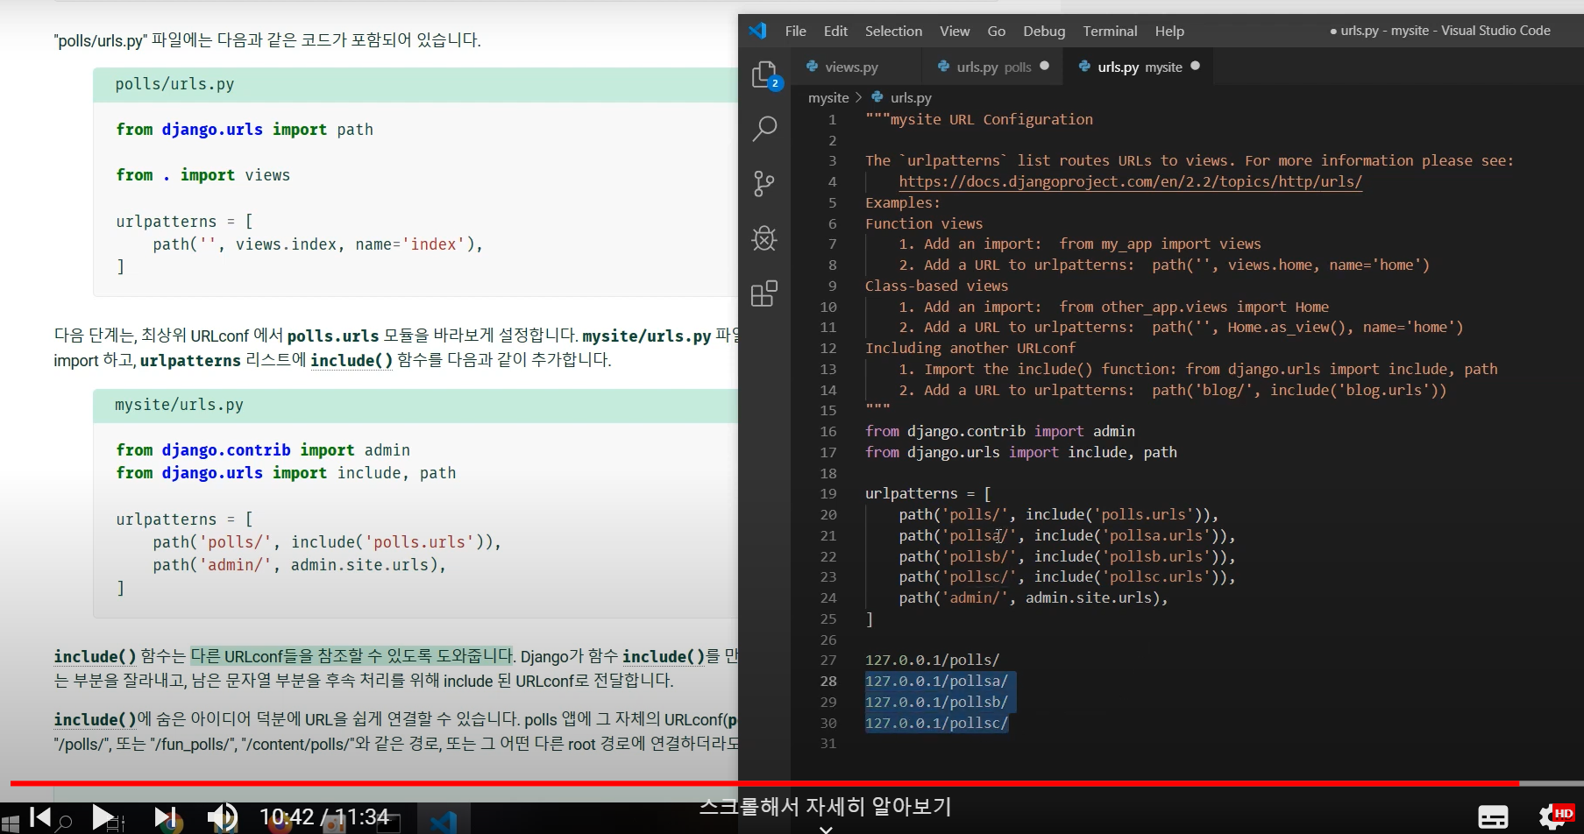Click the Python icon on views.py tab
The width and height of the screenshot is (1584, 834).
813,67
